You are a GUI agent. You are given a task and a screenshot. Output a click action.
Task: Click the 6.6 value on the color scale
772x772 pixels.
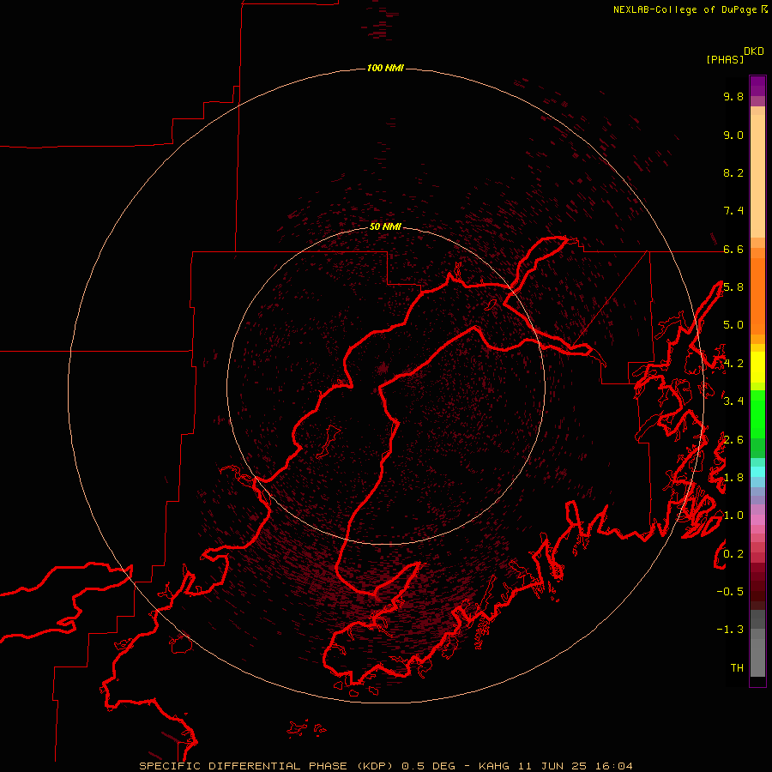[x=733, y=249]
